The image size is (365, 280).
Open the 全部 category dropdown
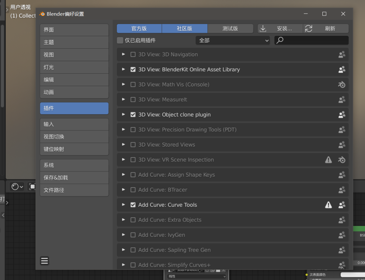[233, 41]
